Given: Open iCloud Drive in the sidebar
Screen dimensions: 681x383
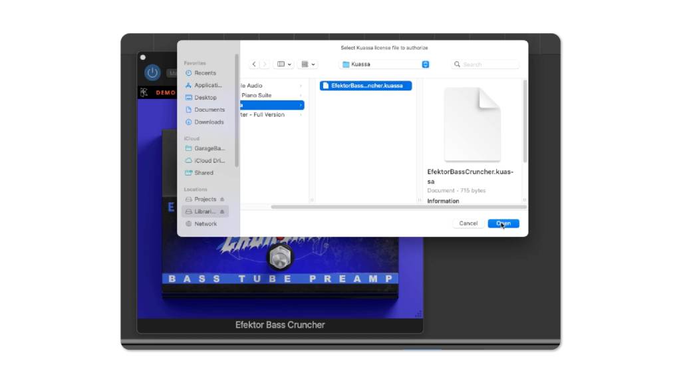Looking at the screenshot, I should click(205, 160).
